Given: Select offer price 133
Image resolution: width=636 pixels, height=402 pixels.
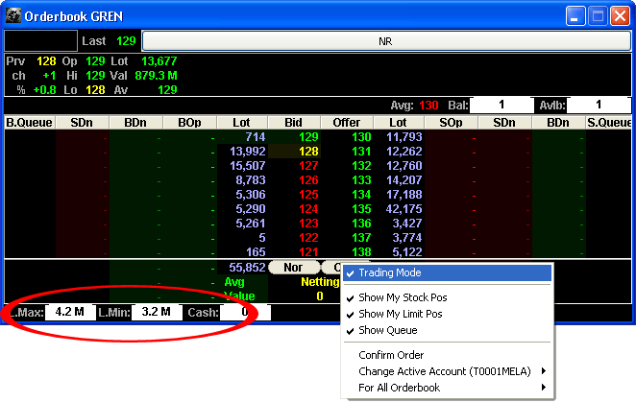Looking at the screenshot, I should 361,180.
